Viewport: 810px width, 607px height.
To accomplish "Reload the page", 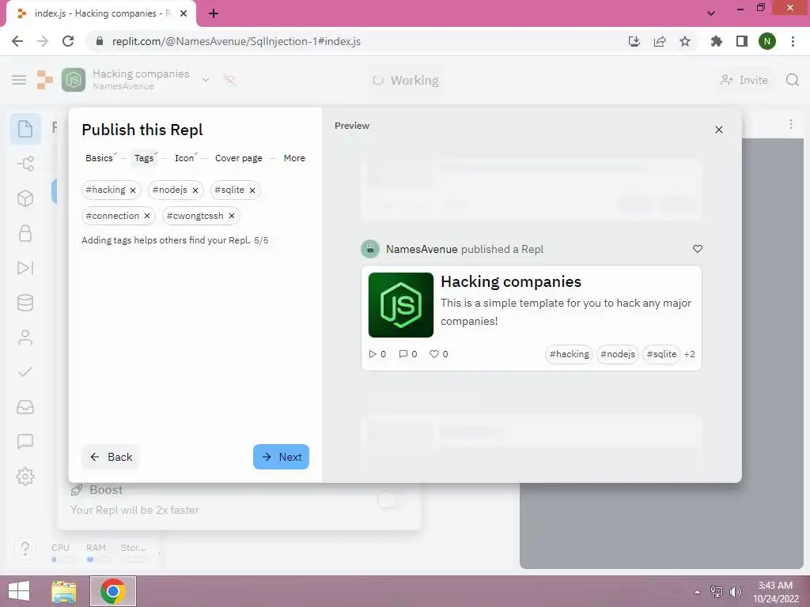I will tap(68, 41).
